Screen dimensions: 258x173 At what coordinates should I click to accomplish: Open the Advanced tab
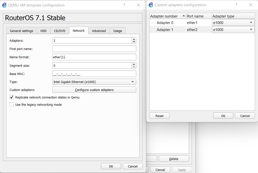click(x=99, y=31)
